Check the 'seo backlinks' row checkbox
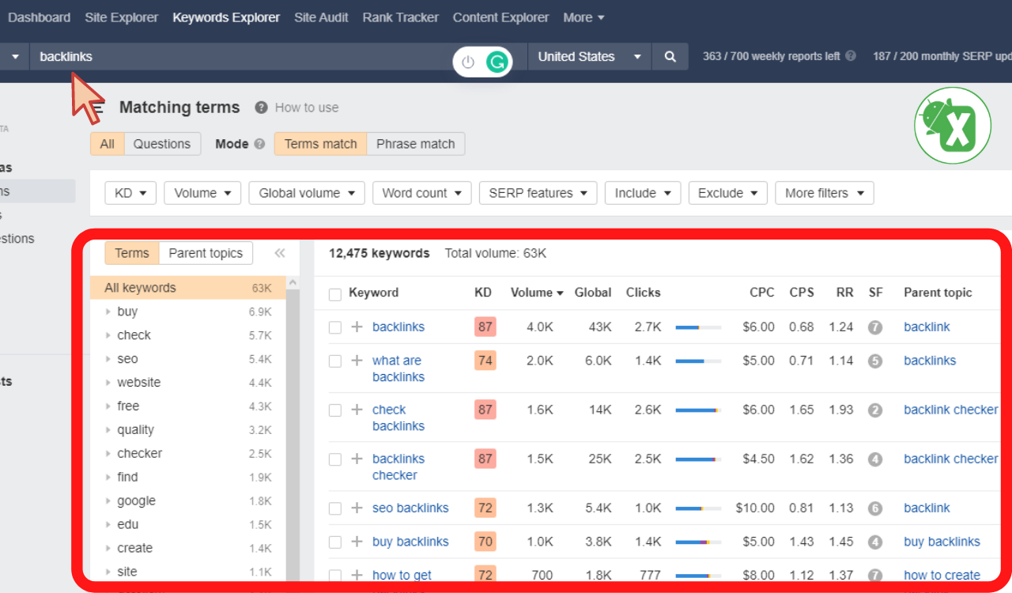Image resolution: width=1012 pixels, height=593 pixels. click(x=335, y=508)
